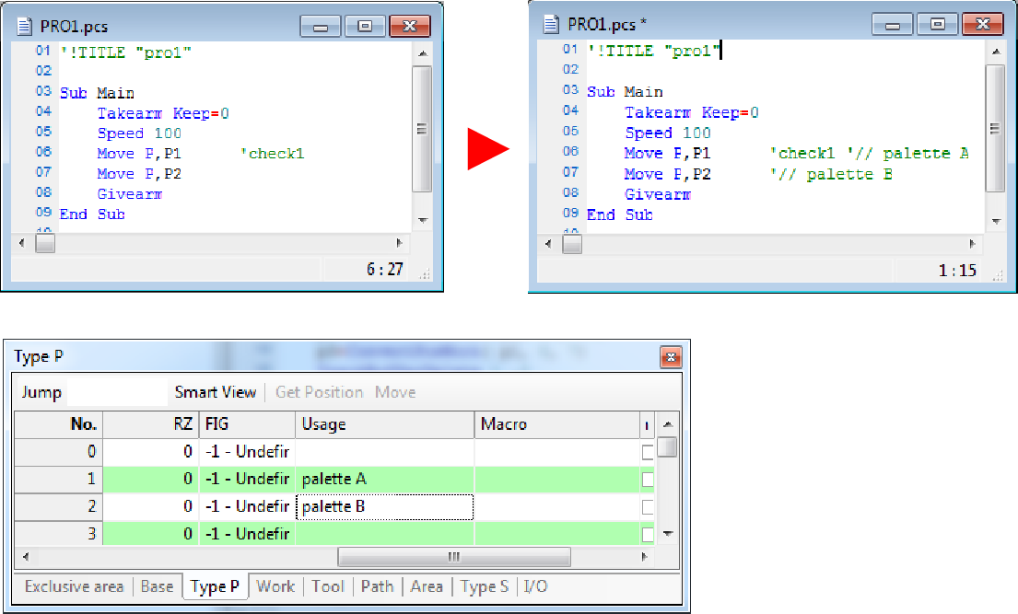
Task: Open the FIG dropdown for row 1
Action: 246,480
